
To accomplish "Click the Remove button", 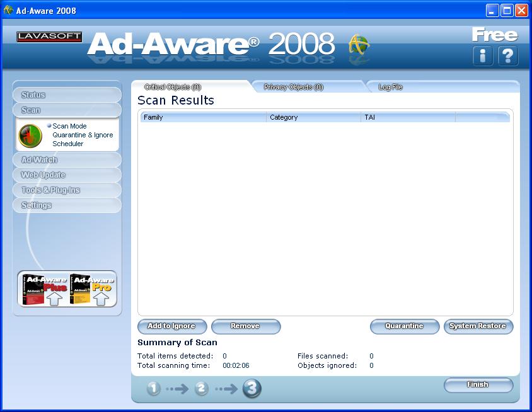I will 246,326.
